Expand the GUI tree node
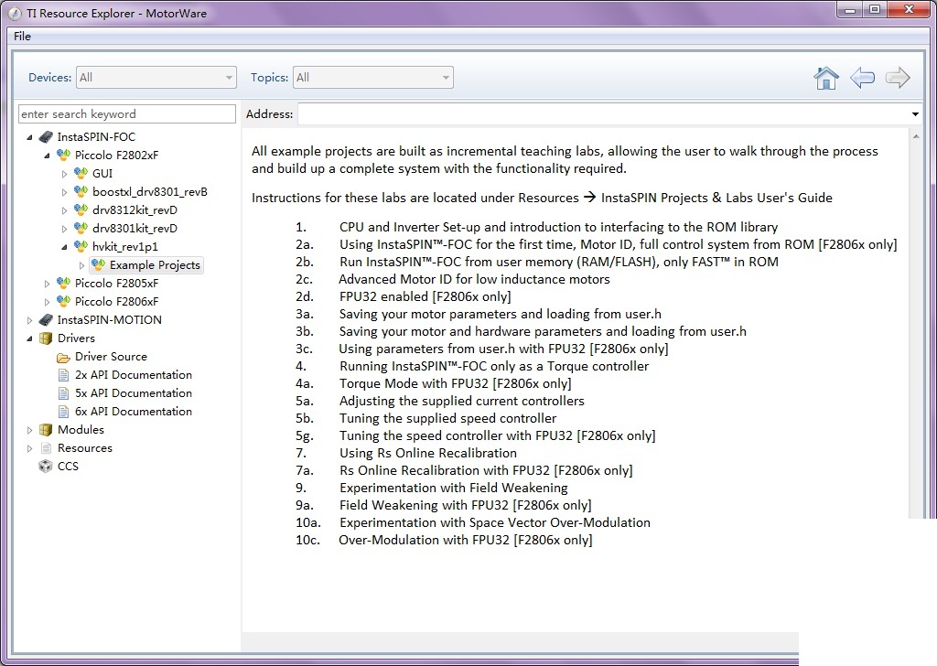The height and width of the screenshot is (666, 937). point(65,174)
